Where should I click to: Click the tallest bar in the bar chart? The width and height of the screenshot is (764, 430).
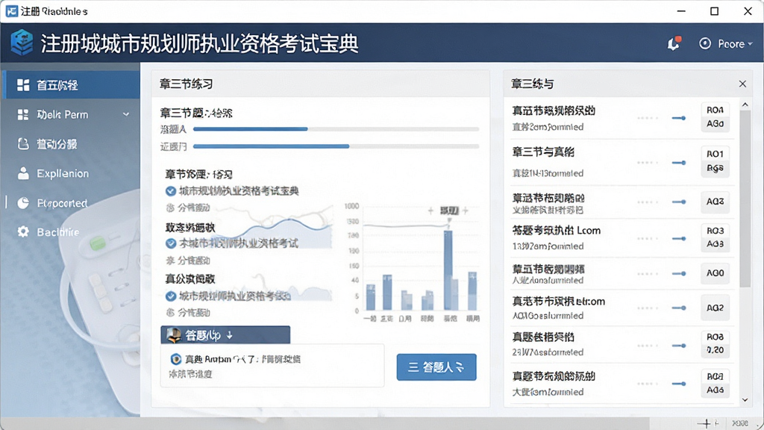(448, 270)
